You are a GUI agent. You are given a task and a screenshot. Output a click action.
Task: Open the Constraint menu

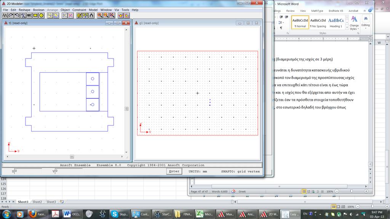pyautogui.click(x=79, y=10)
